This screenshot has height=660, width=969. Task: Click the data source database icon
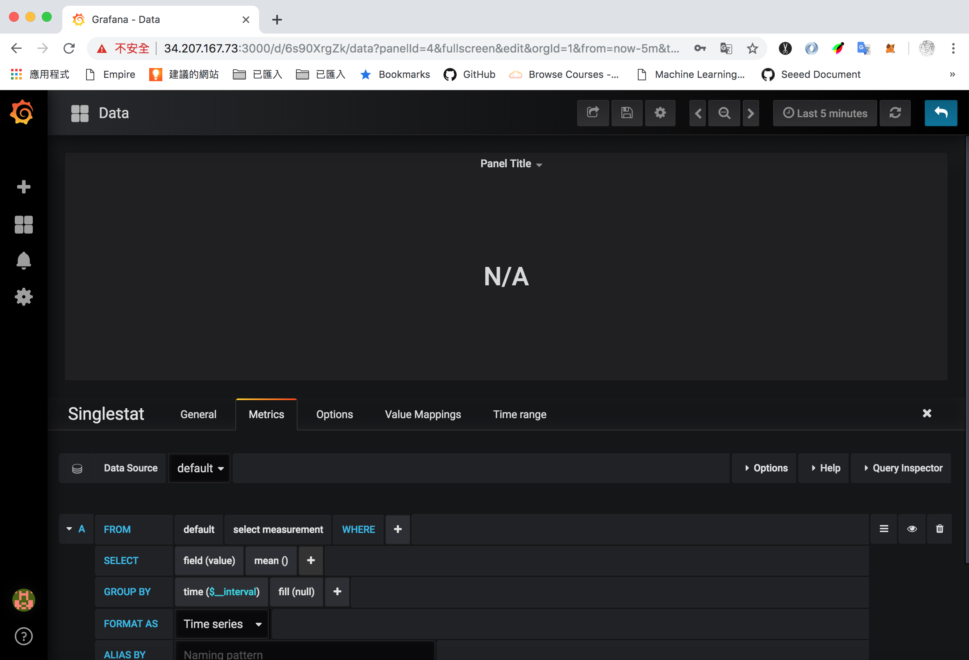[77, 468]
